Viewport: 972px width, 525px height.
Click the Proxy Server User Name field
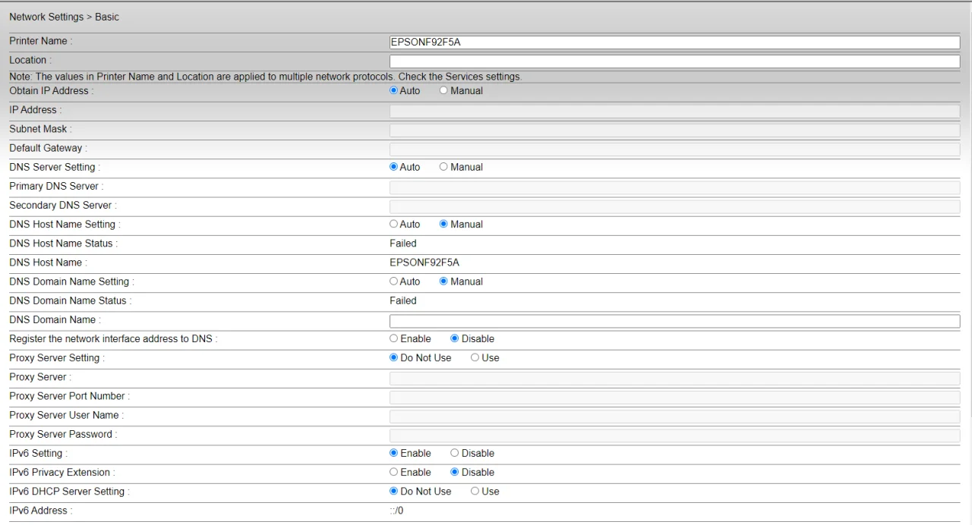[x=674, y=417]
